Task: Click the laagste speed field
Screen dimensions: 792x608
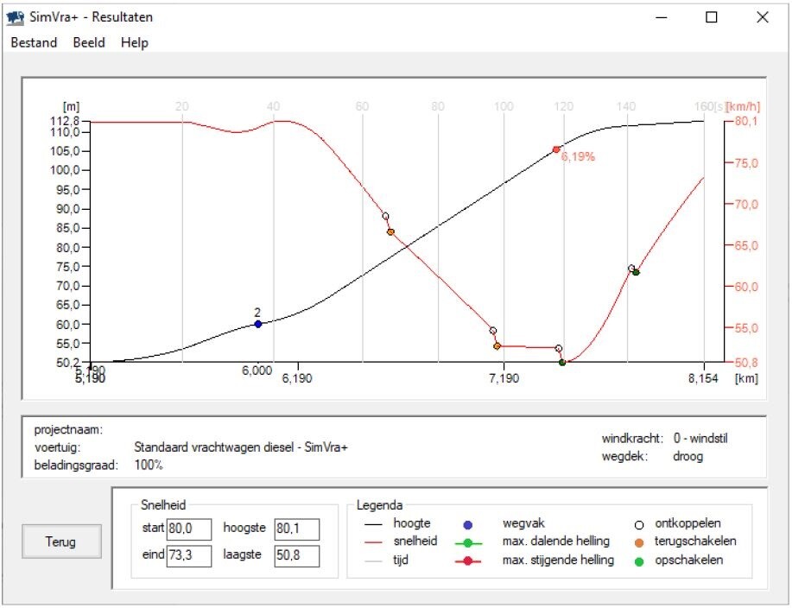Action: click(x=296, y=556)
